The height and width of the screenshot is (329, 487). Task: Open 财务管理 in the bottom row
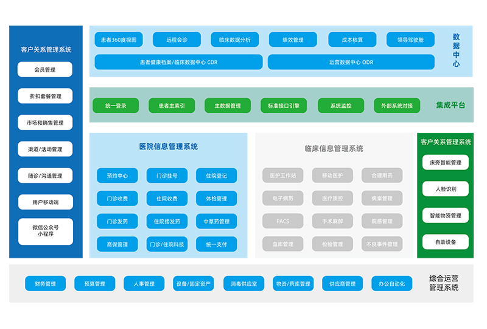[x=45, y=283]
